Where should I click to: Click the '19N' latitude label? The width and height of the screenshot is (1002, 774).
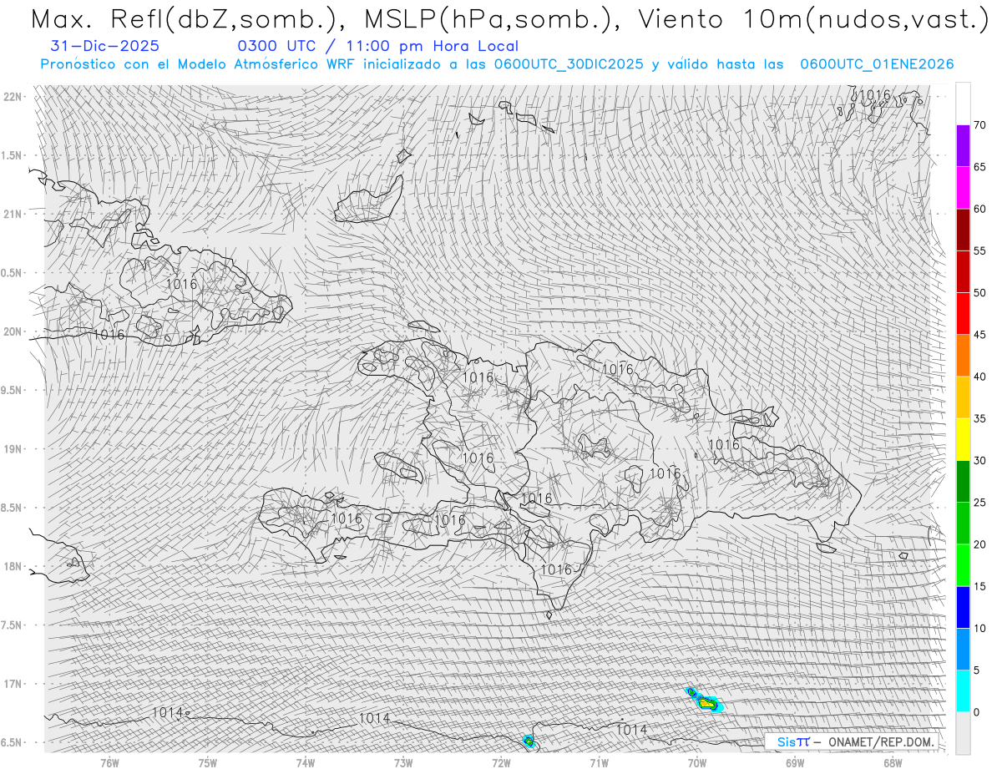coord(13,449)
